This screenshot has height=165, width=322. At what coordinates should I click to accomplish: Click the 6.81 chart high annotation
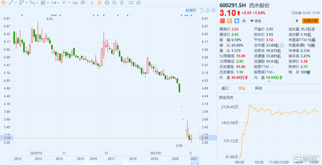click(x=50, y=19)
